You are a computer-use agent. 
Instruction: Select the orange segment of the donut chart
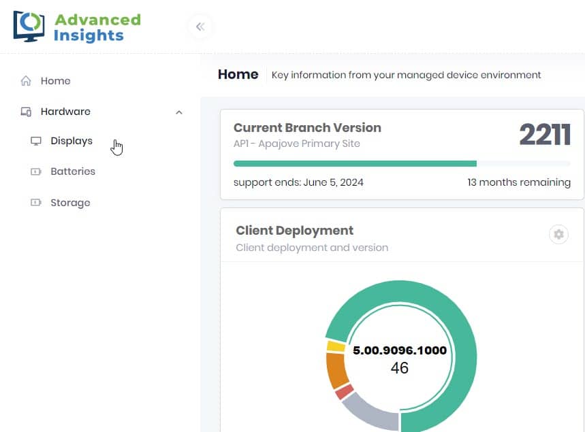[336, 370]
